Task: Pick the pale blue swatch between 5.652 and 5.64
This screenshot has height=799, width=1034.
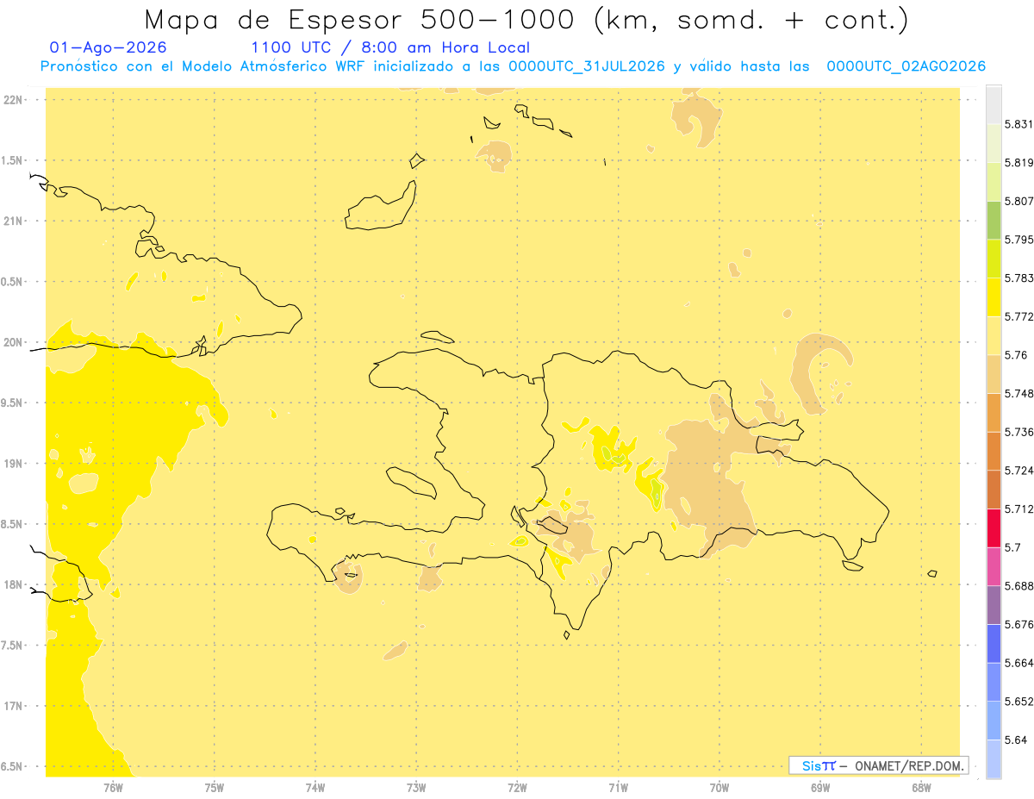Action: 994,721
